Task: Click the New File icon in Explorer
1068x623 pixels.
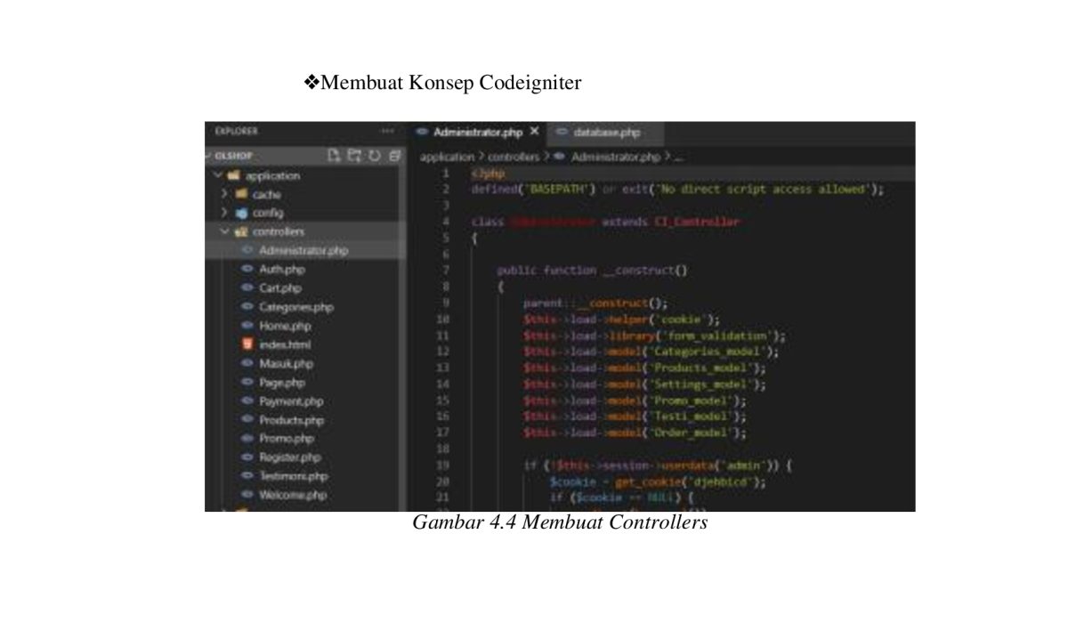Action: (x=334, y=156)
